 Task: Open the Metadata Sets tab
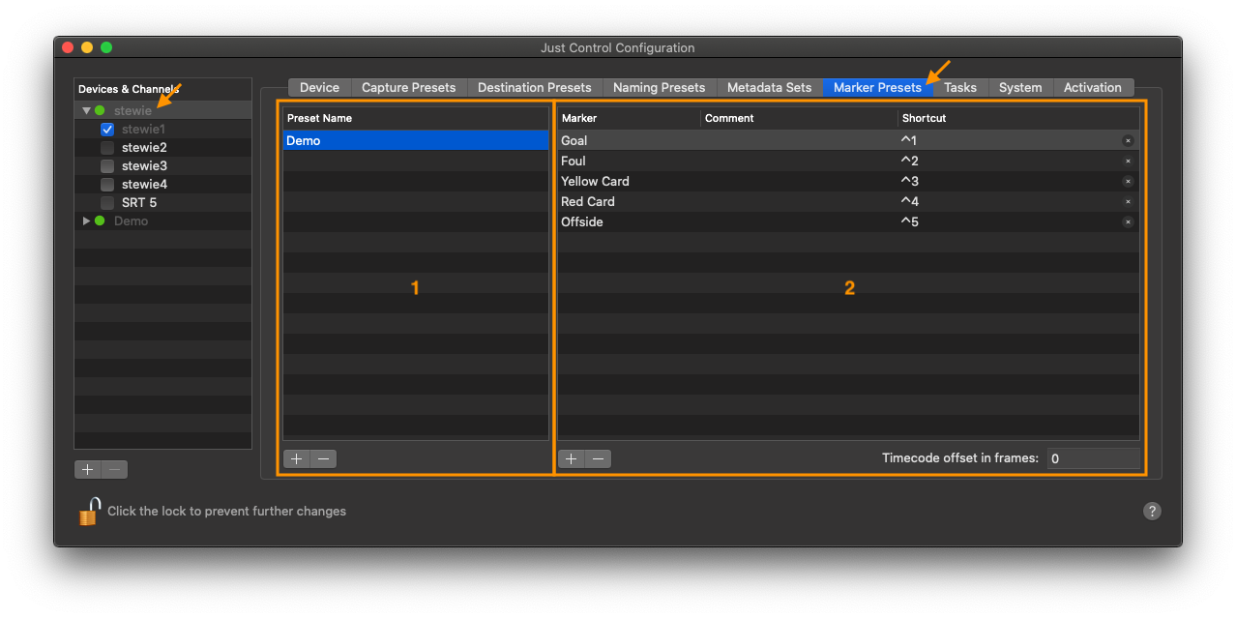point(770,87)
